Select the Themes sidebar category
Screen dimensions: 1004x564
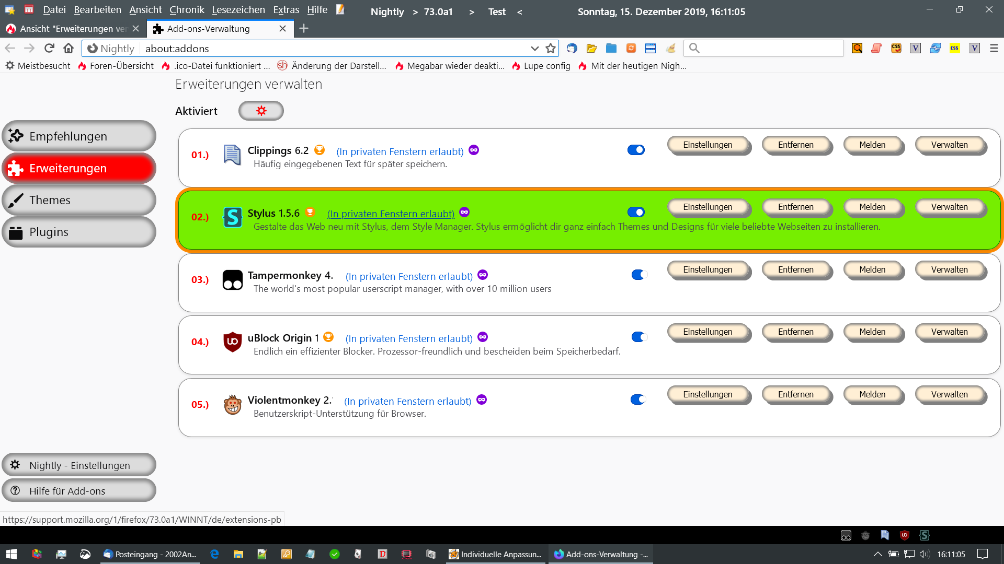tap(79, 200)
